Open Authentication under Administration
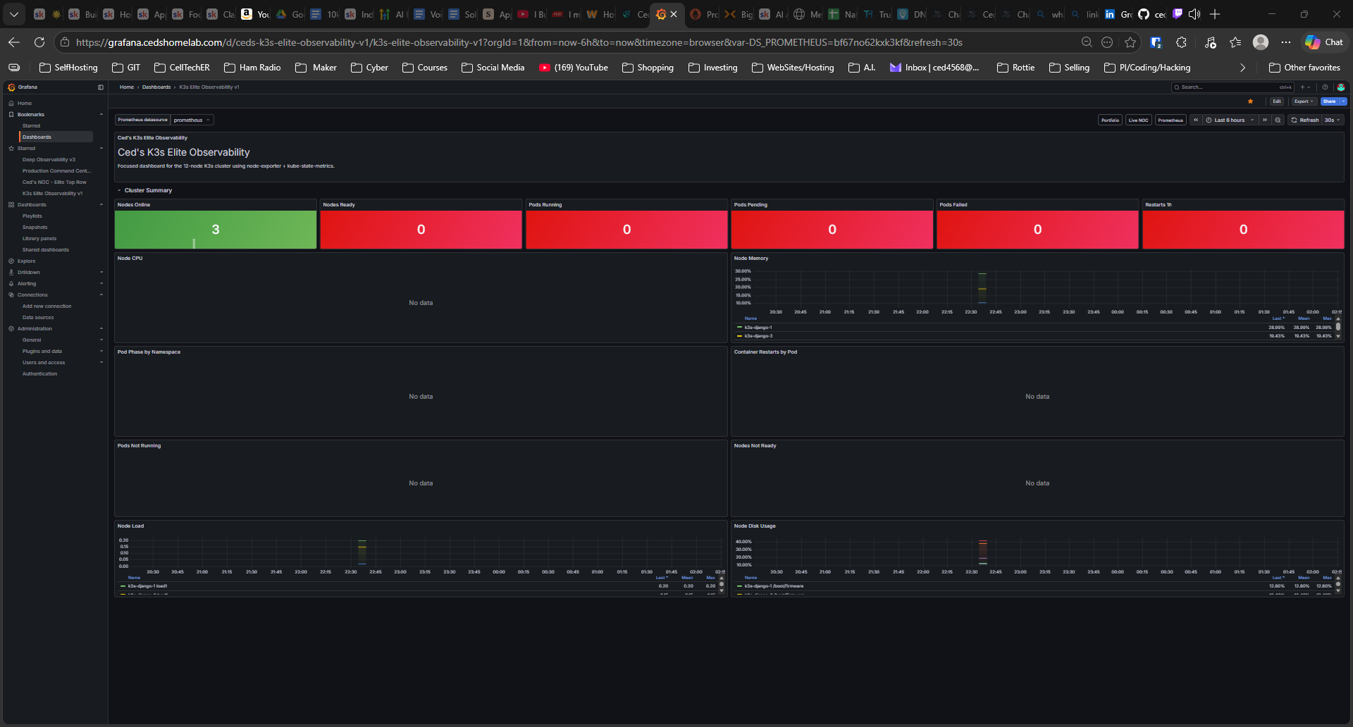This screenshot has width=1353, height=727. 39,373
